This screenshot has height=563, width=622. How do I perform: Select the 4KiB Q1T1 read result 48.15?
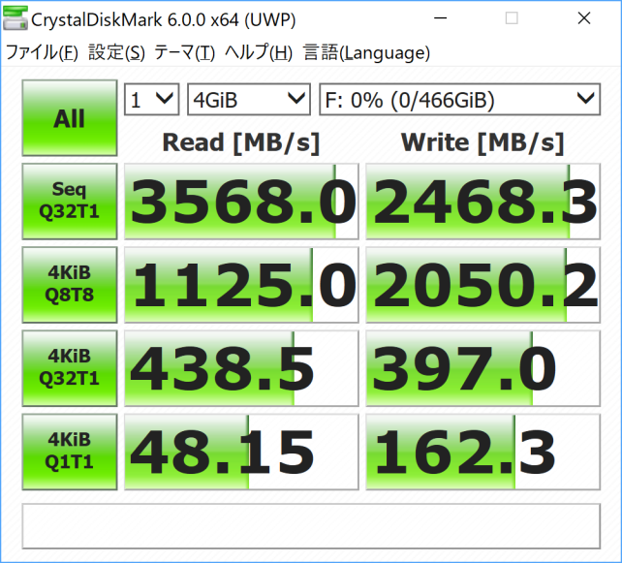coord(241,452)
